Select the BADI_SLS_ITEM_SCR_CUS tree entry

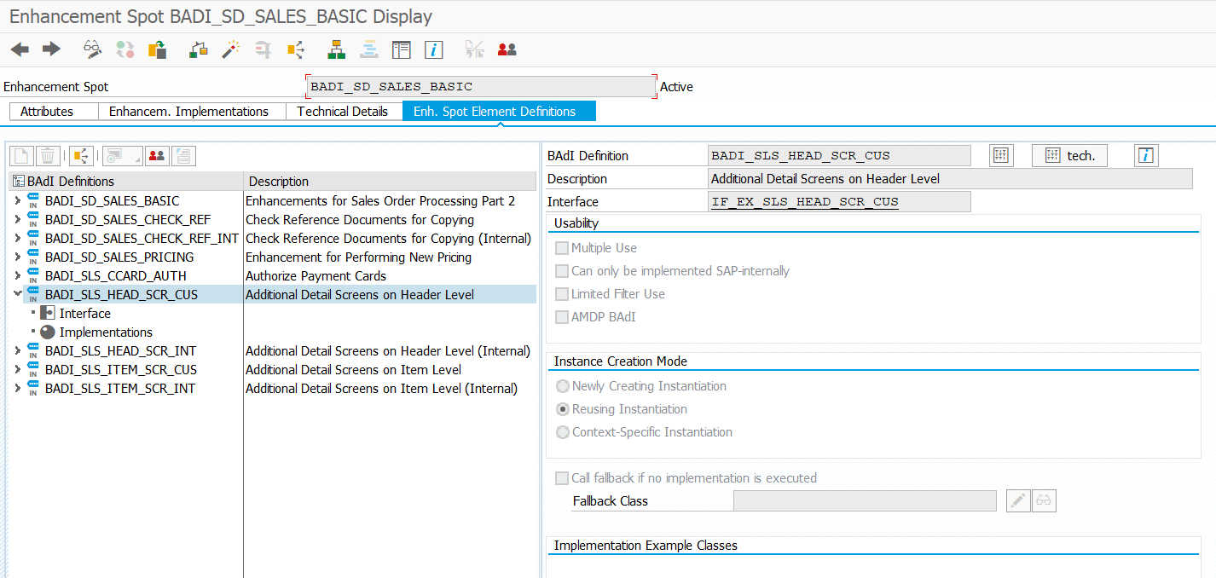coord(121,370)
